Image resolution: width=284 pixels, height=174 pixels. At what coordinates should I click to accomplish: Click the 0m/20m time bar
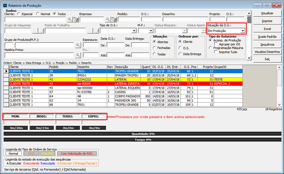coord(16,128)
